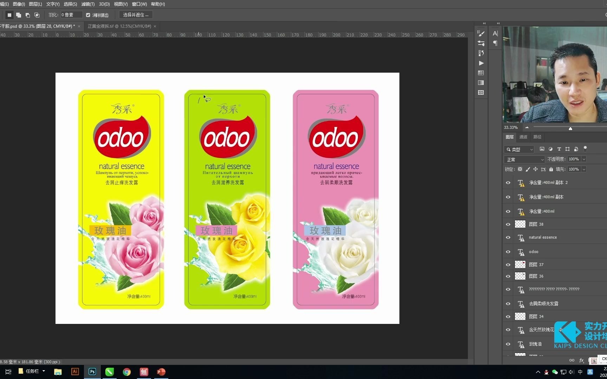Click the navigator zoom out mountain button
The image size is (607, 379).
527,127
